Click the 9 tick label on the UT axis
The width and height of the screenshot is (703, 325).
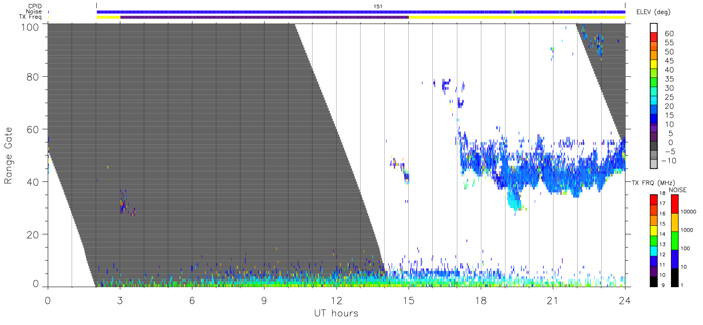[264, 300]
